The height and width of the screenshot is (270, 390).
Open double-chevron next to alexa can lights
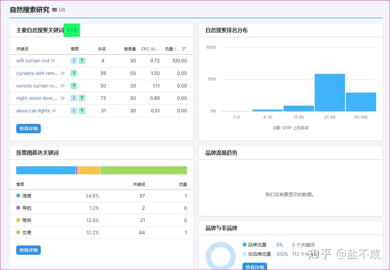point(54,111)
